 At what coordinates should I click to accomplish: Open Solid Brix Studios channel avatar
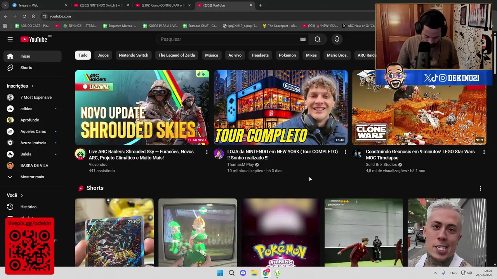[x=357, y=154]
